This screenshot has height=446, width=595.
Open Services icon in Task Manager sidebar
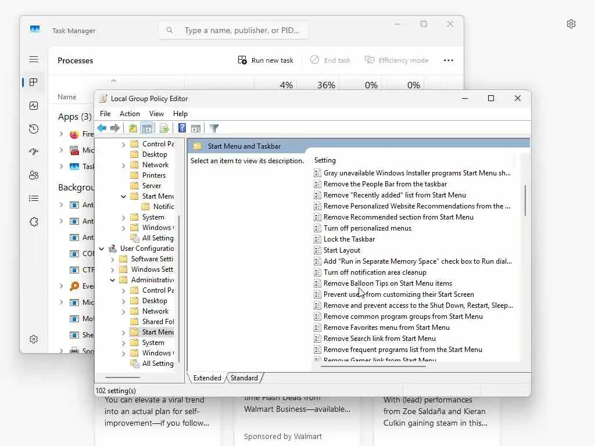34,222
